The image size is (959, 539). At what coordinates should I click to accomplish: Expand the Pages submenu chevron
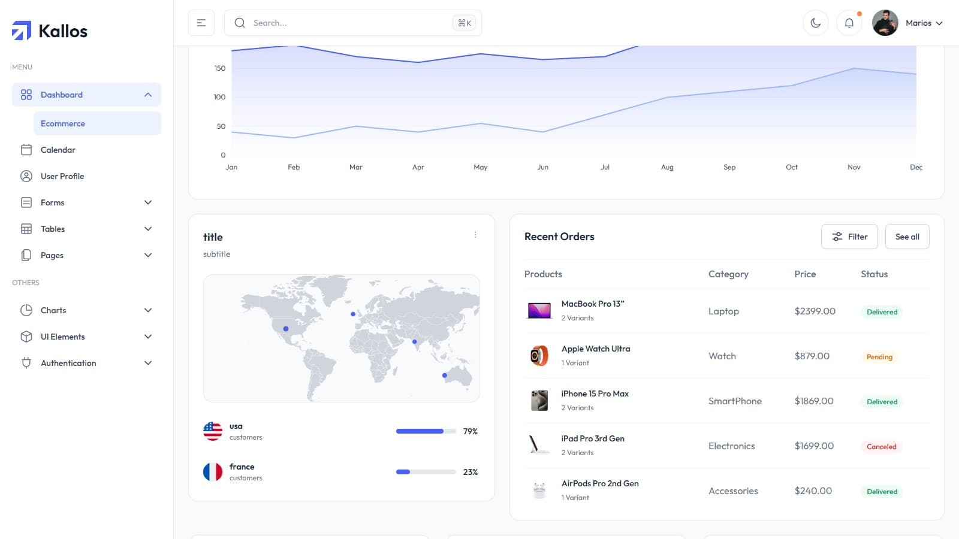(x=148, y=255)
